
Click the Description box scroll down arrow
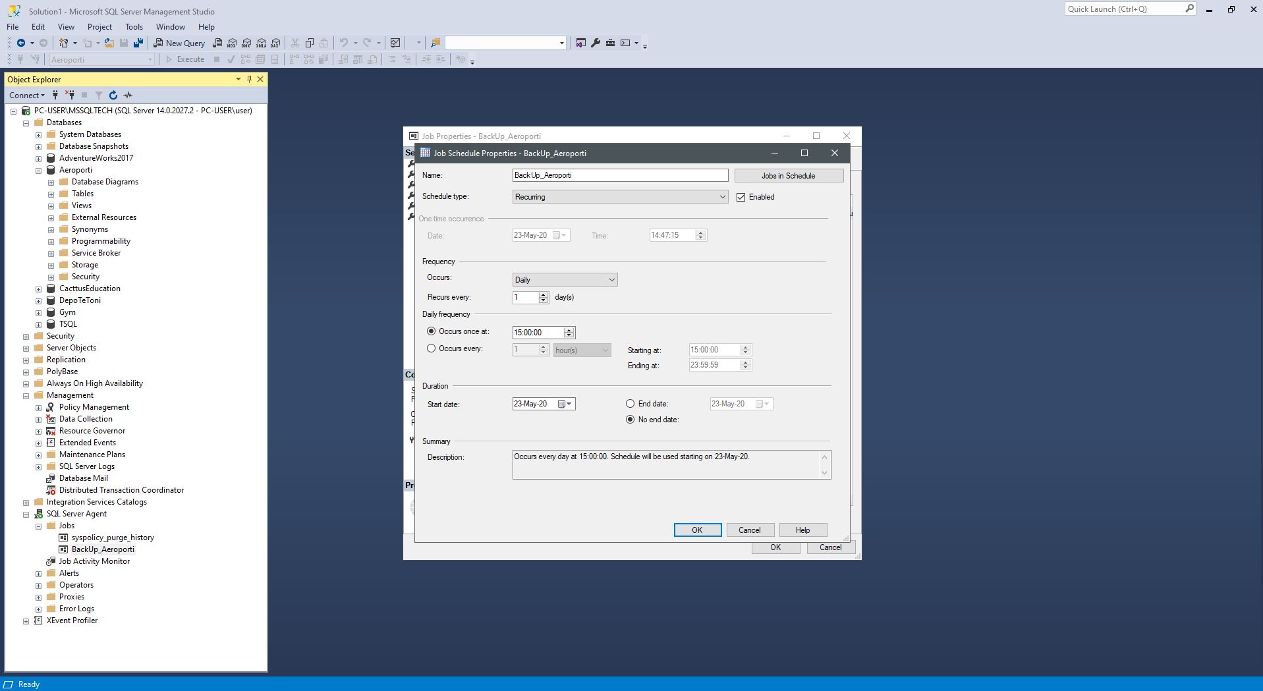pos(824,473)
